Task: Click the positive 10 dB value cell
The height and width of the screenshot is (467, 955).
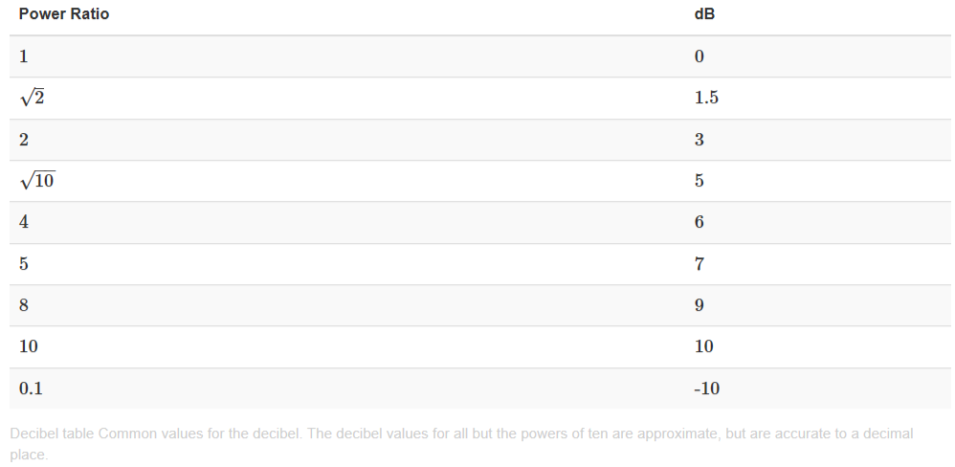Action: coord(704,346)
